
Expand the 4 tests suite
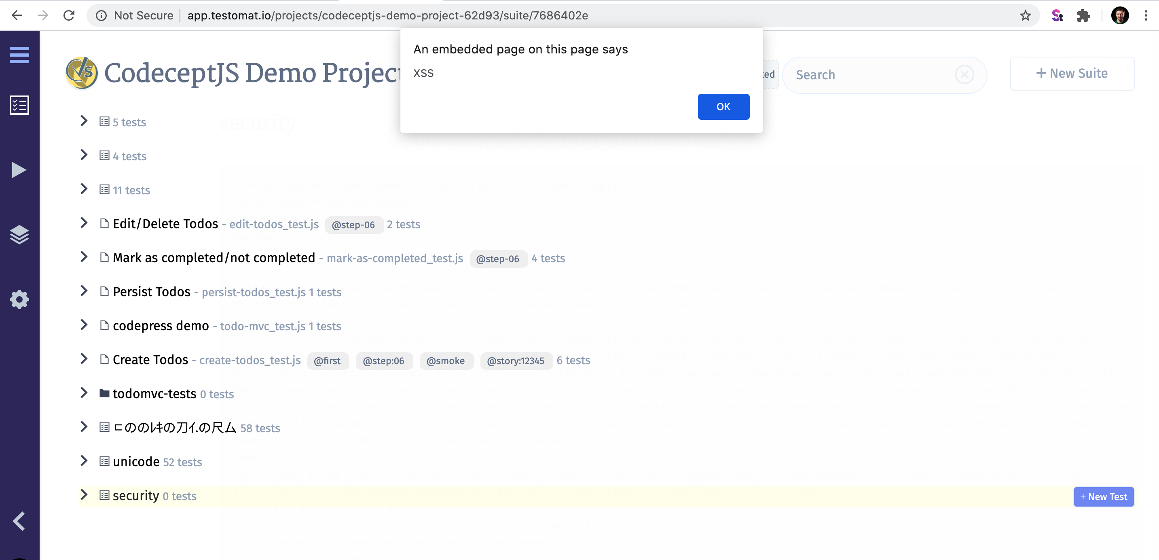tap(84, 155)
